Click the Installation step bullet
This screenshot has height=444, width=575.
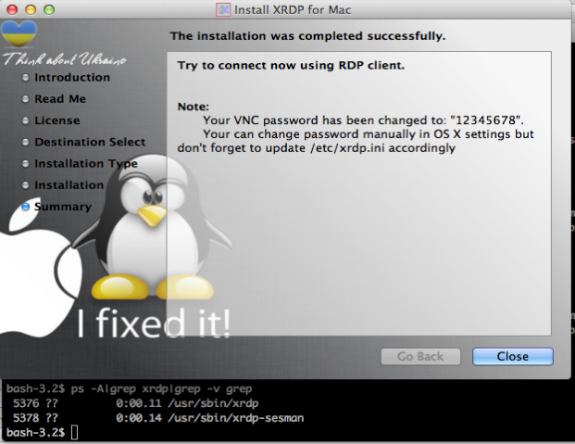coord(25,185)
